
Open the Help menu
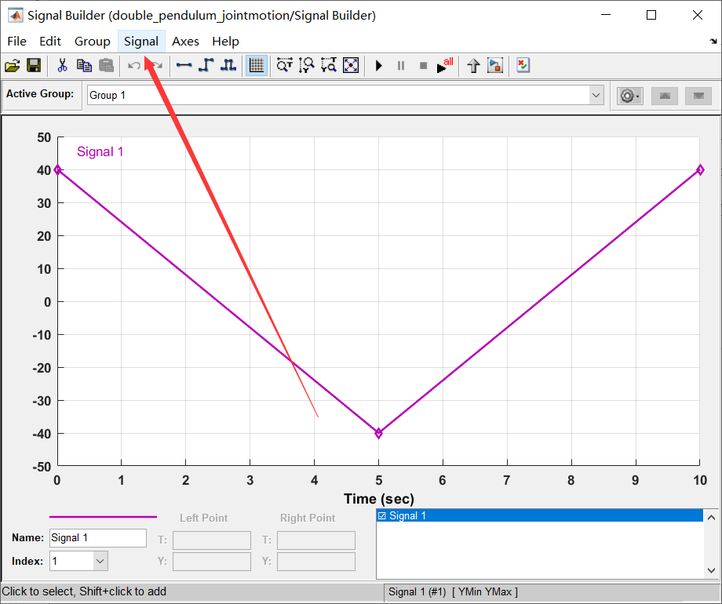click(x=226, y=42)
